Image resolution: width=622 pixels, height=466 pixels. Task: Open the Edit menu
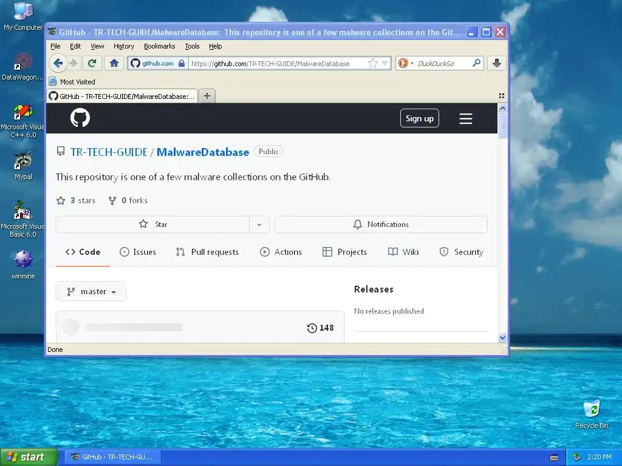(75, 46)
